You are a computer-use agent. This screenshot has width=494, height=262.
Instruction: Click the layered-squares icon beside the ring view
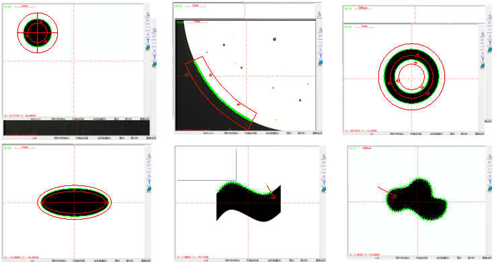coord(483,66)
